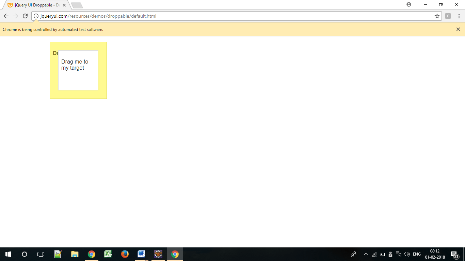The image size is (465, 261).
Task: Check battery status in the system tray
Action: click(382, 254)
